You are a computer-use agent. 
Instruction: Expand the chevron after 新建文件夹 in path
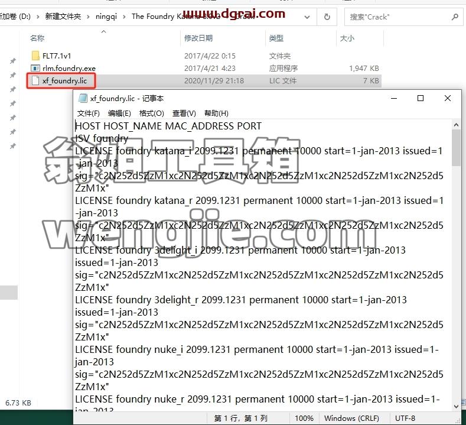88,17
